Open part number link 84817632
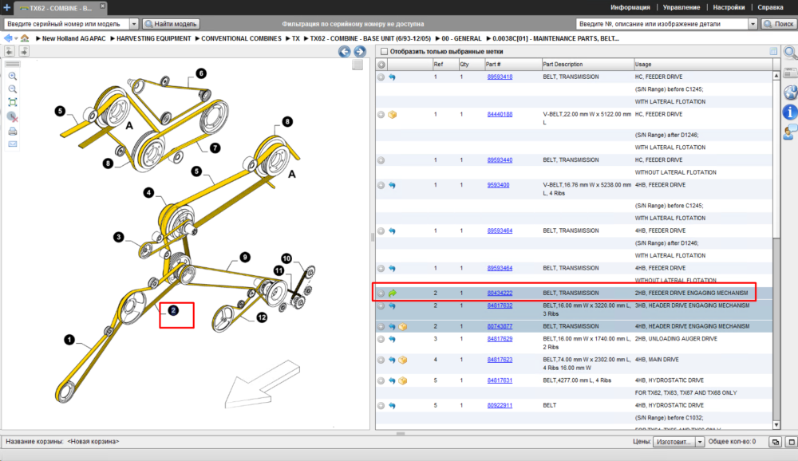The image size is (798, 461). click(x=500, y=305)
